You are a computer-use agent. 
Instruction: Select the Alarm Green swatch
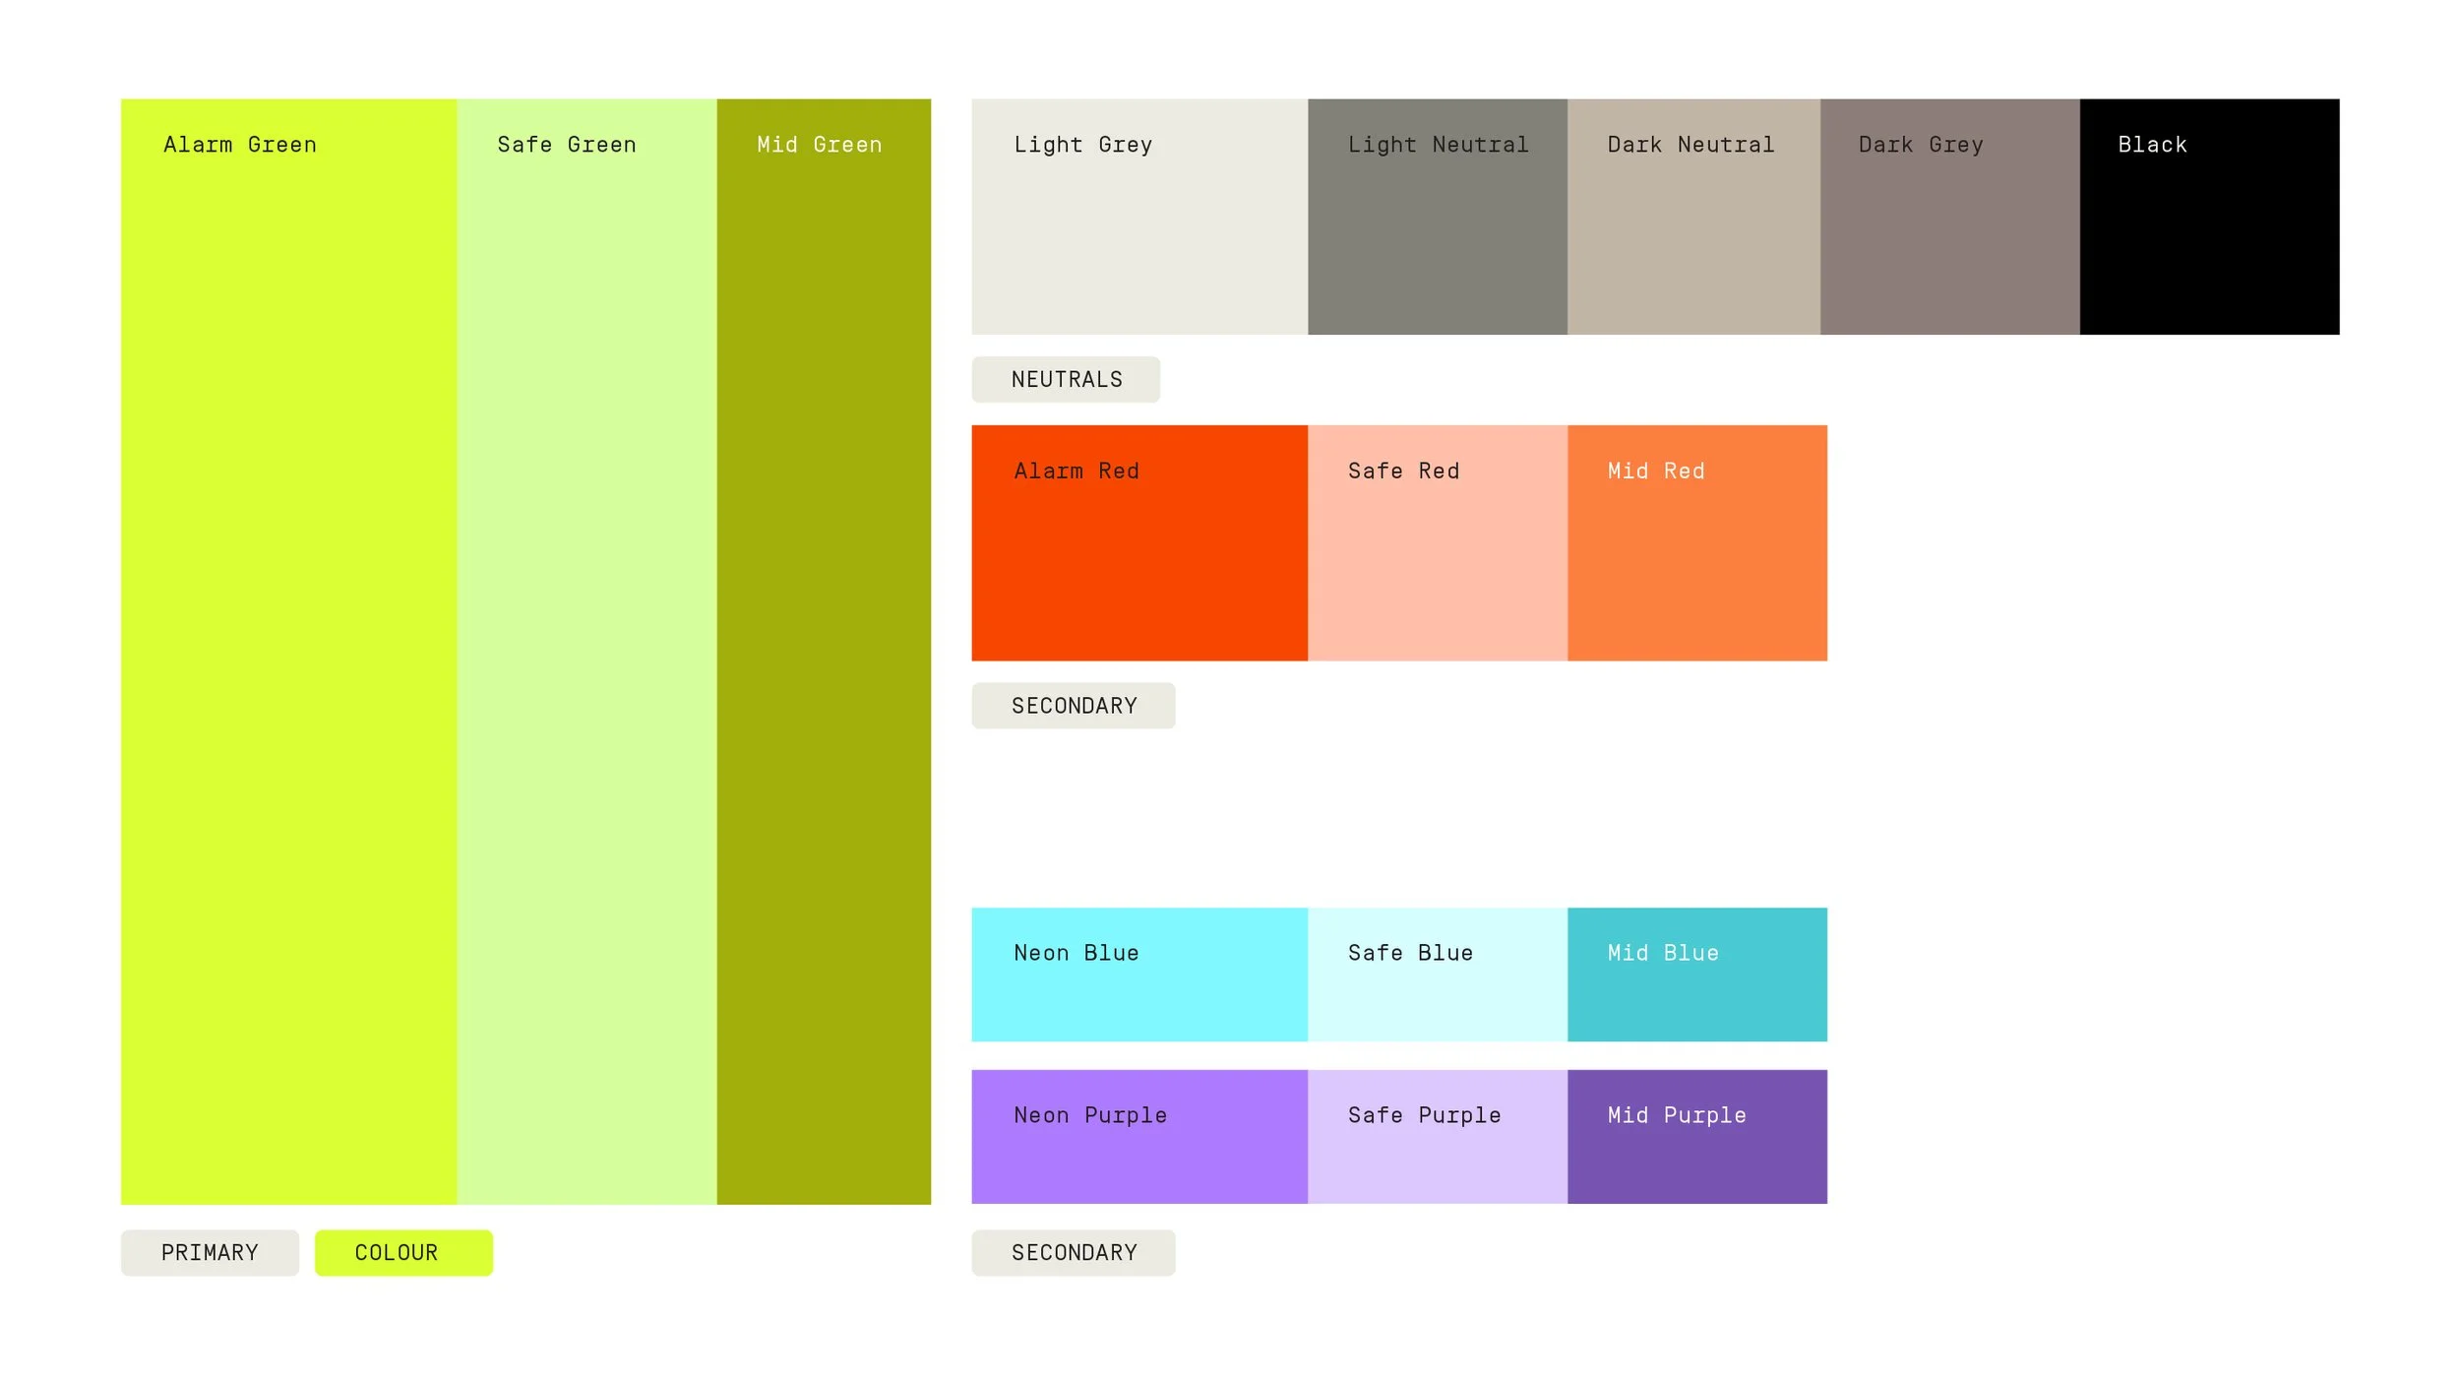(288, 652)
